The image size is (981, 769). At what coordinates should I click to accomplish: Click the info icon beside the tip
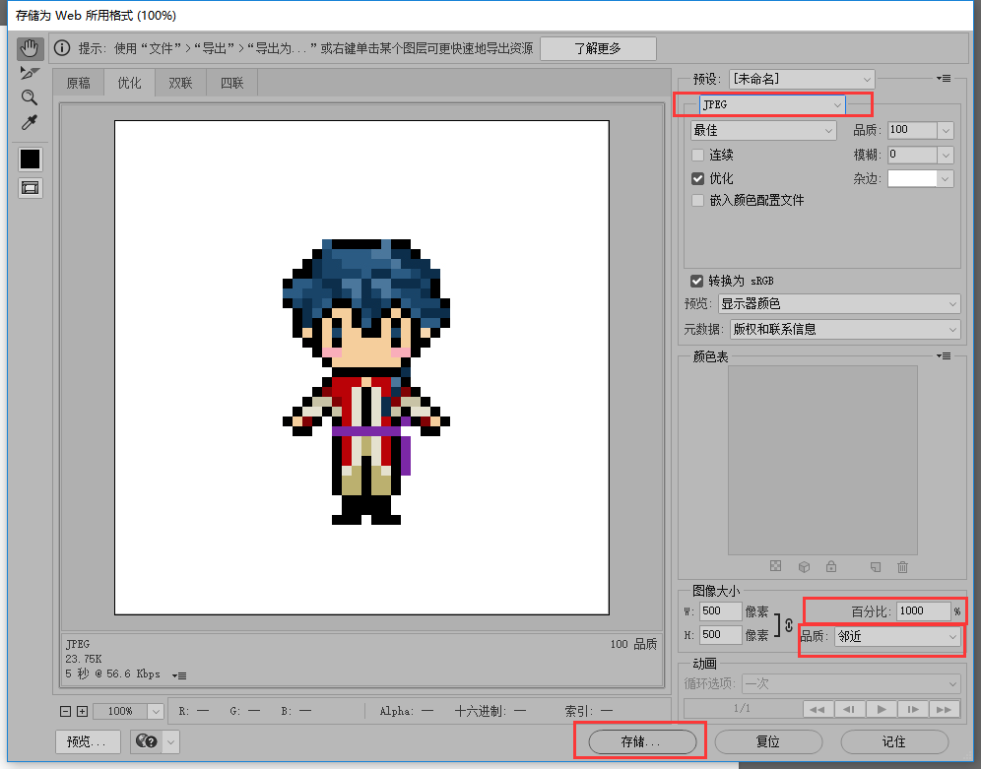62,48
